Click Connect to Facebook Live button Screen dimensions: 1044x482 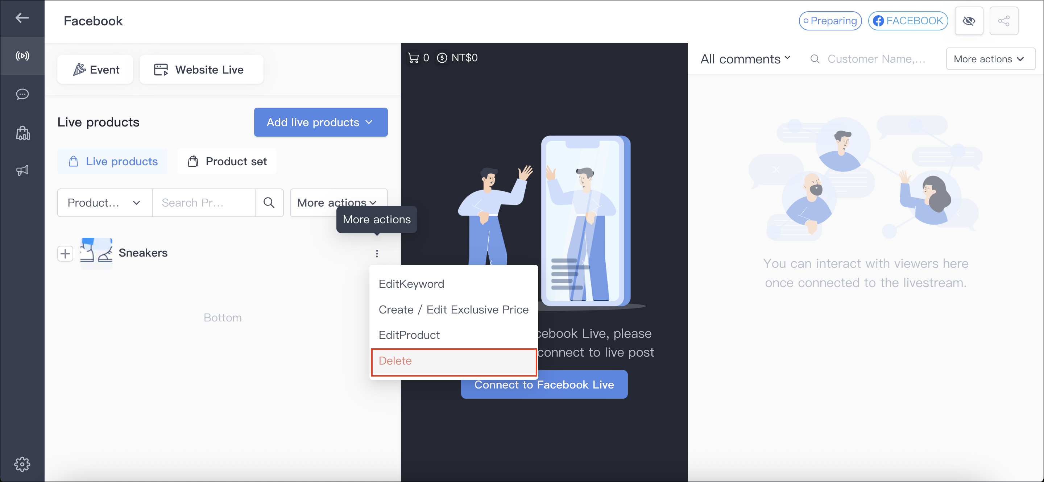click(x=544, y=385)
